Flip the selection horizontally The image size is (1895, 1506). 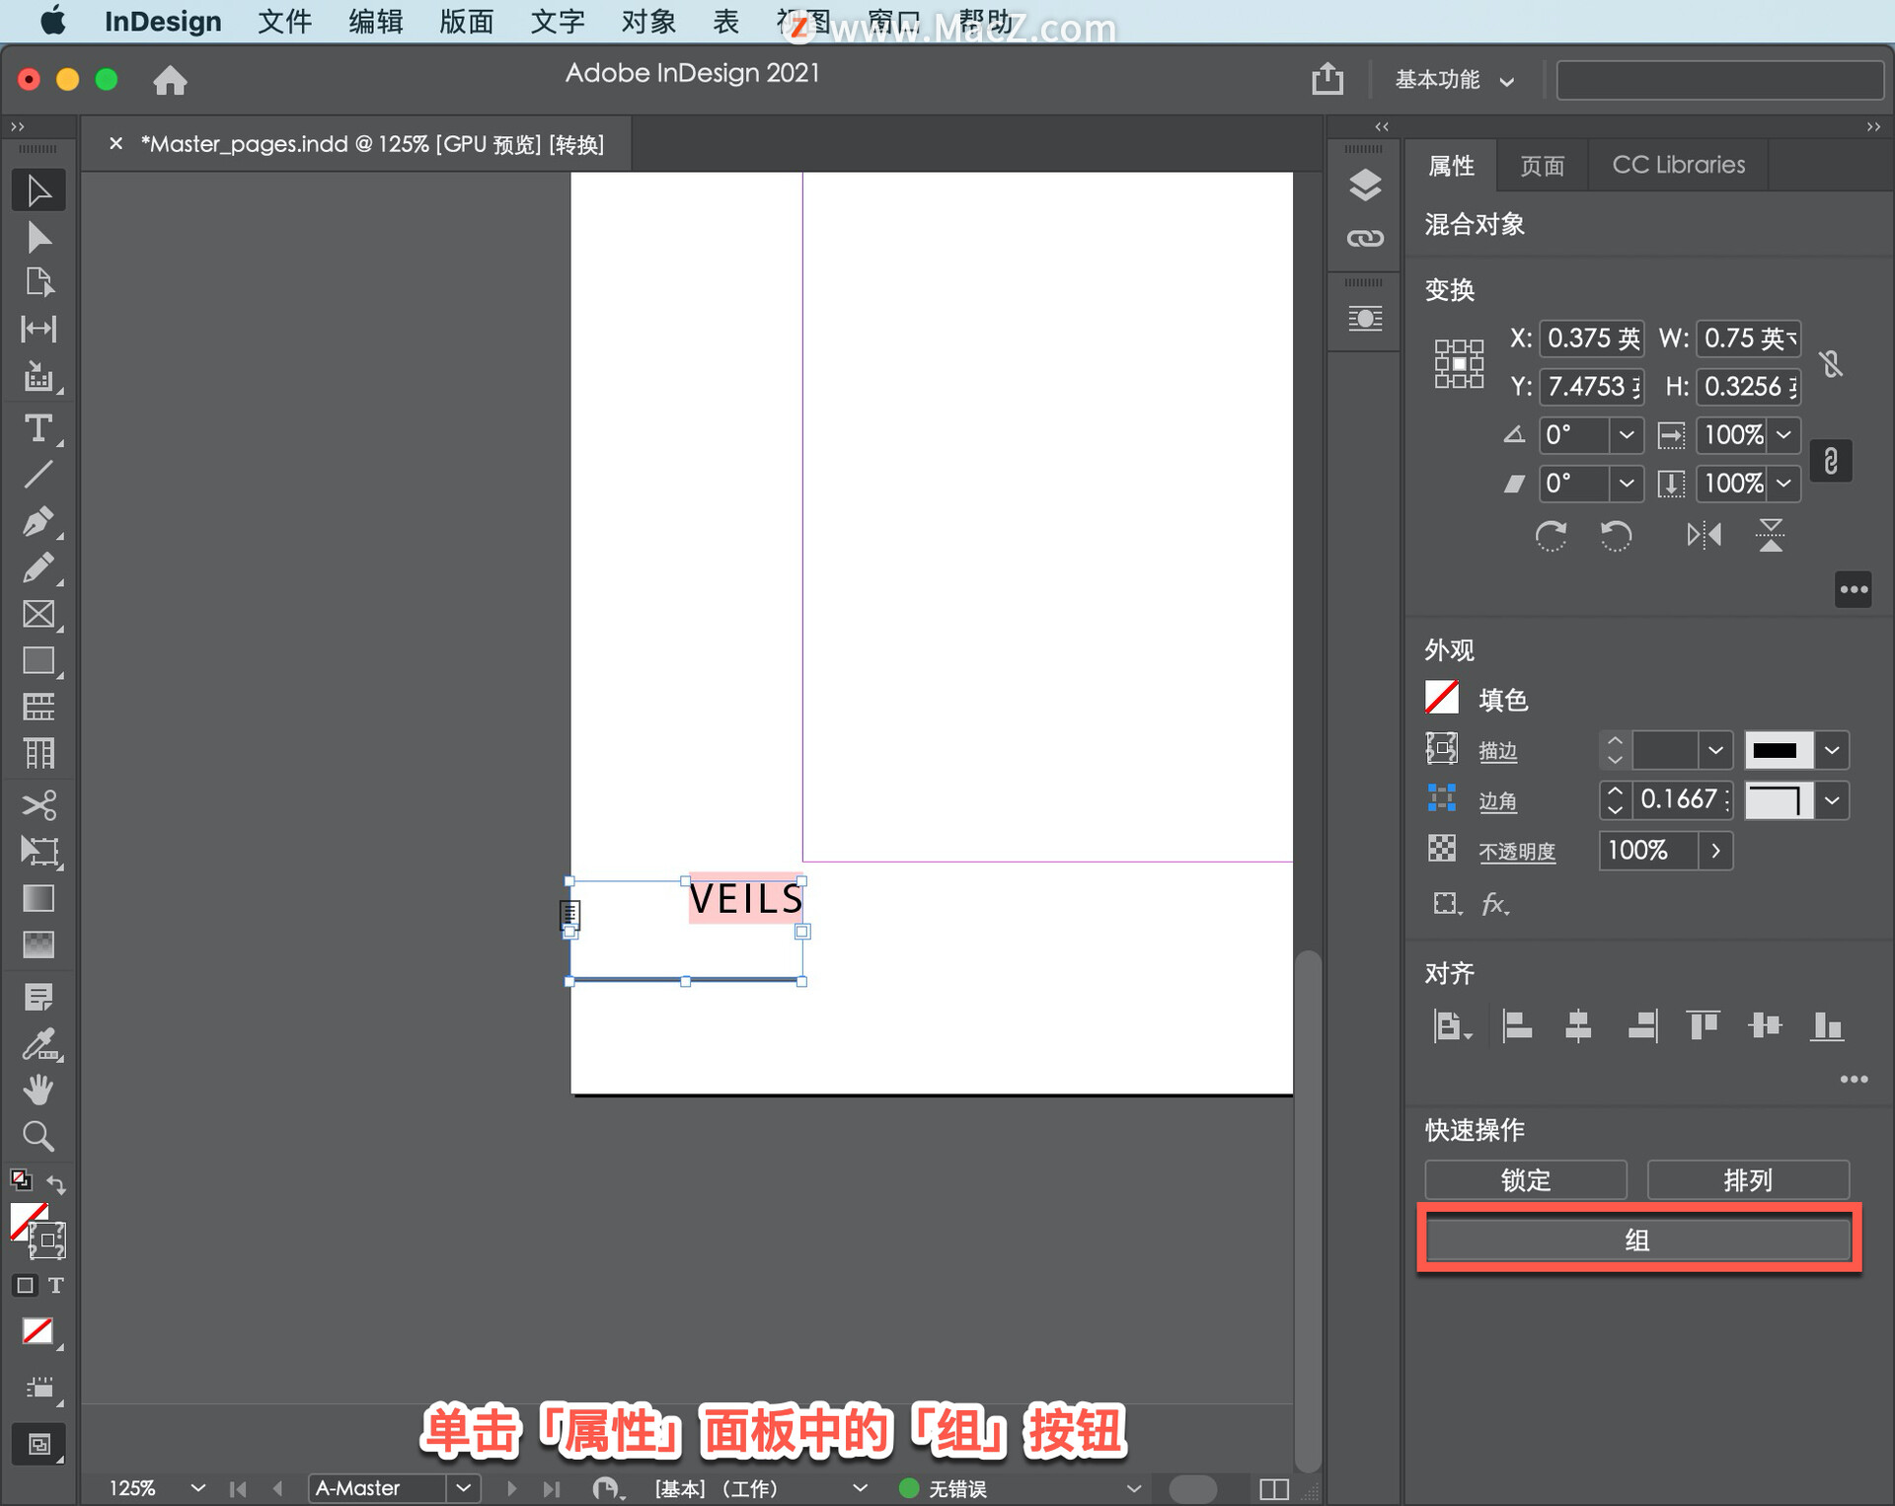pos(1705,536)
